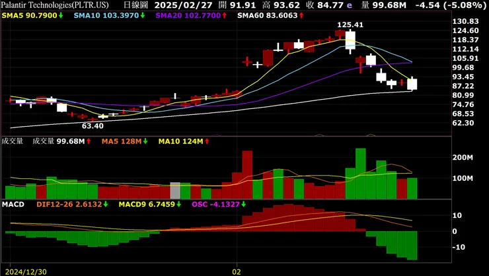
Task: Click the 124.60 price axis value
Action: (466, 30)
